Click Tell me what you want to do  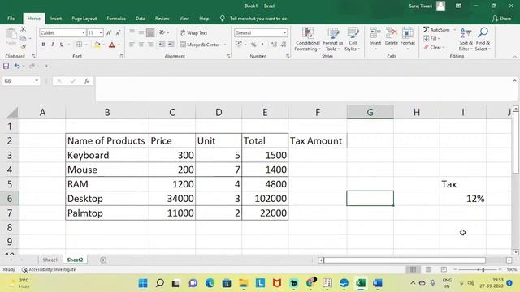click(258, 19)
